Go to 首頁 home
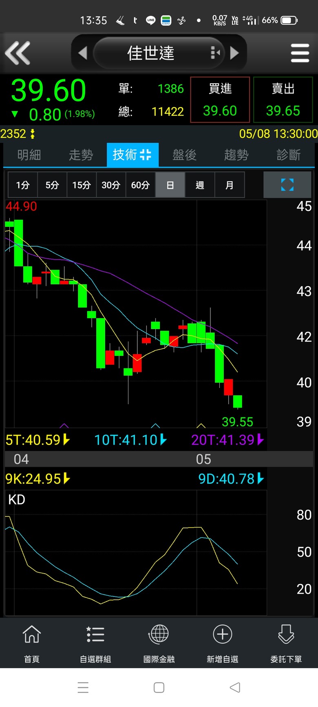The height and width of the screenshot is (707, 318). pos(32,643)
